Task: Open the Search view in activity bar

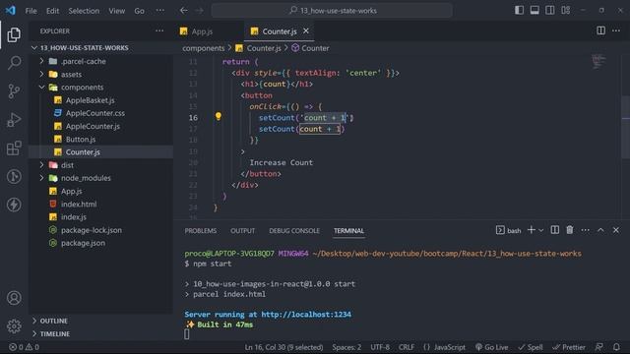Action: click(14, 63)
